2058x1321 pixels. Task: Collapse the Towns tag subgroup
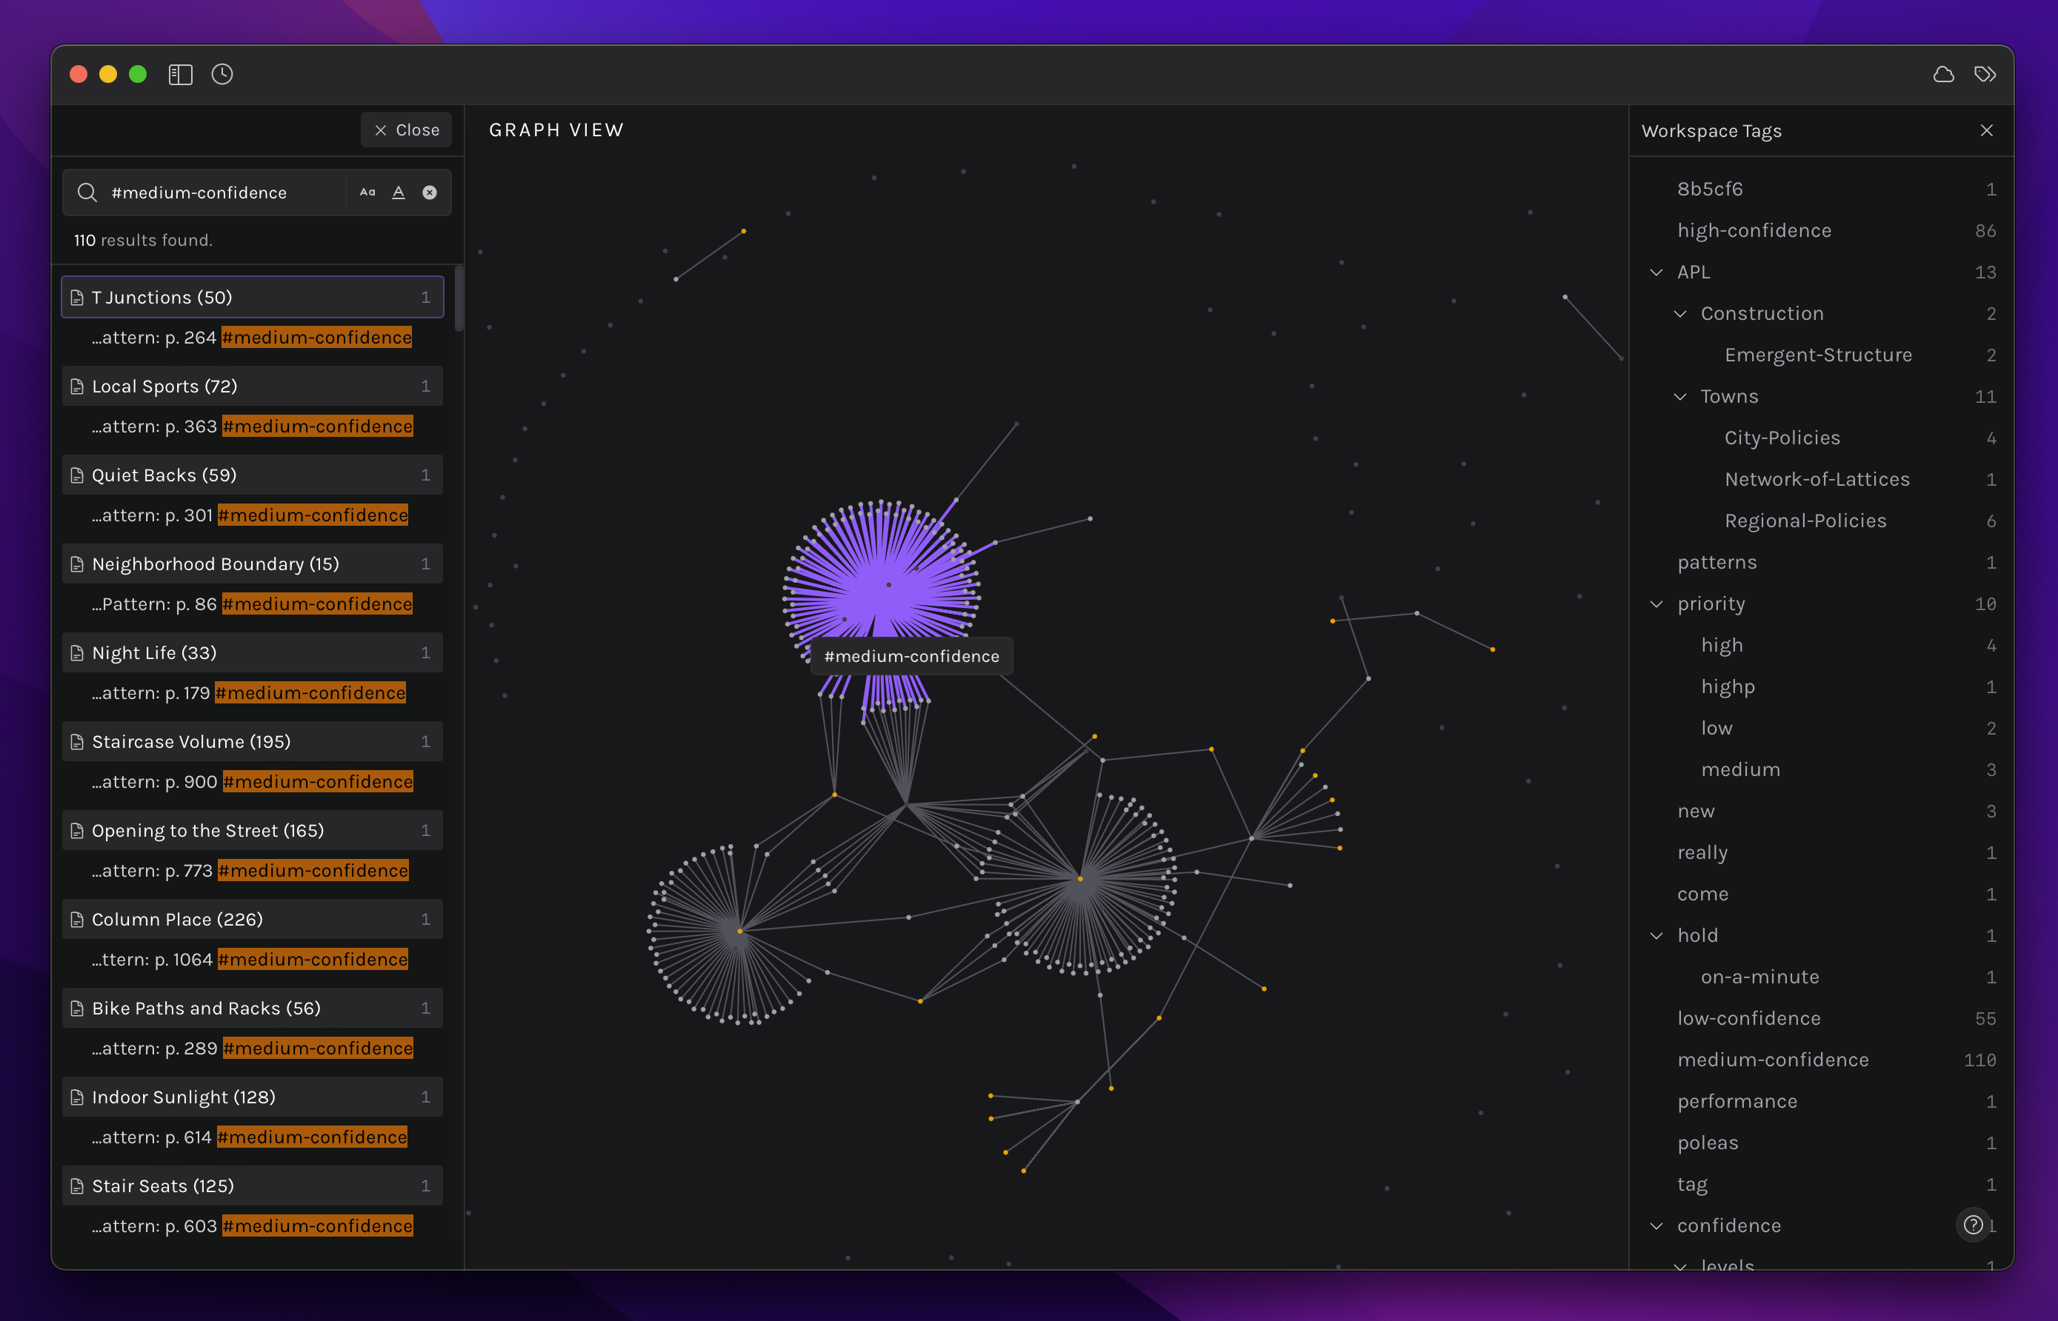click(x=1679, y=396)
